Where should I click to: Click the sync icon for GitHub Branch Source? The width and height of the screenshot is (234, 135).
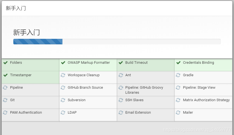pyautogui.click(x=63, y=88)
